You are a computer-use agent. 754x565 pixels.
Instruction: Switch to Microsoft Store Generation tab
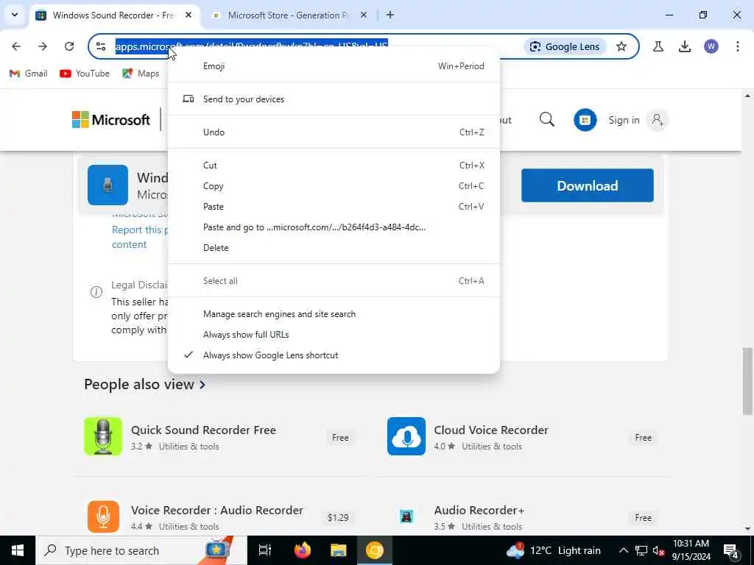coord(288,15)
